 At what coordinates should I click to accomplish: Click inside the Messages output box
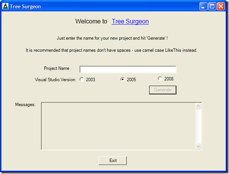tap(118, 126)
